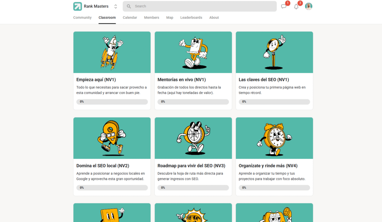Click the magnifier icon in search bar
This screenshot has width=382, height=222.
[129, 6]
